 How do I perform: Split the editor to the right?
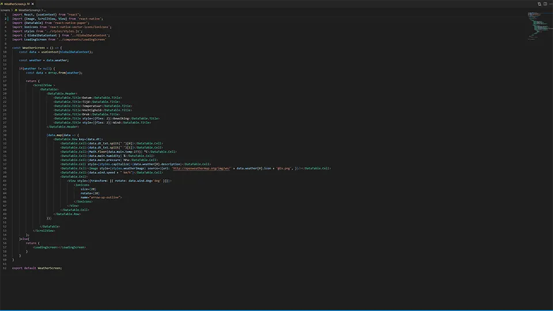click(x=546, y=4)
